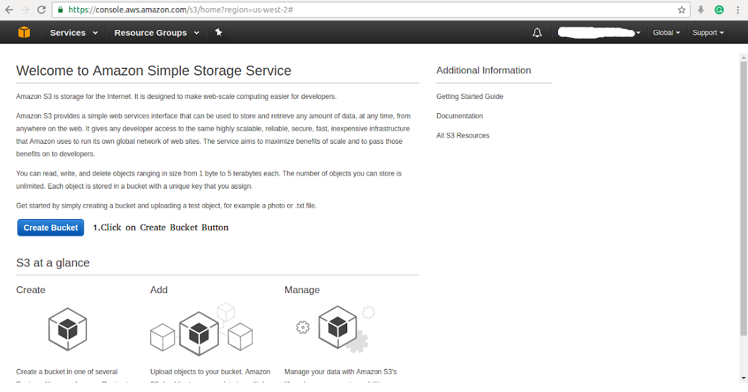Open the Getting Started Guide link
Image resolution: width=748 pixels, height=392 pixels.
pos(469,96)
